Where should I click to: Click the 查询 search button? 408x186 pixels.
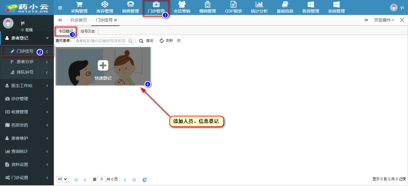tap(146, 41)
